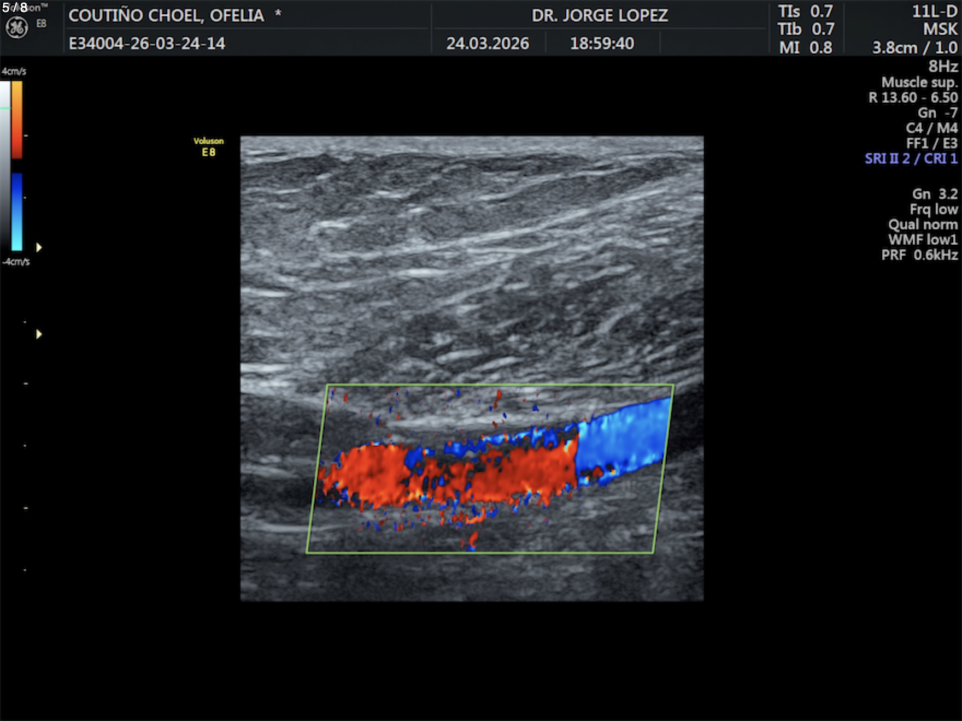Click patient name COUTIÑO CHOEL, OFELIA
Screen dimensions: 962x721
click(x=166, y=15)
